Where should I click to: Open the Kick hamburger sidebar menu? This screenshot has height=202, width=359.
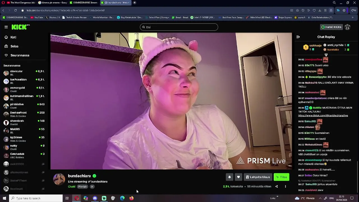pos(6,27)
